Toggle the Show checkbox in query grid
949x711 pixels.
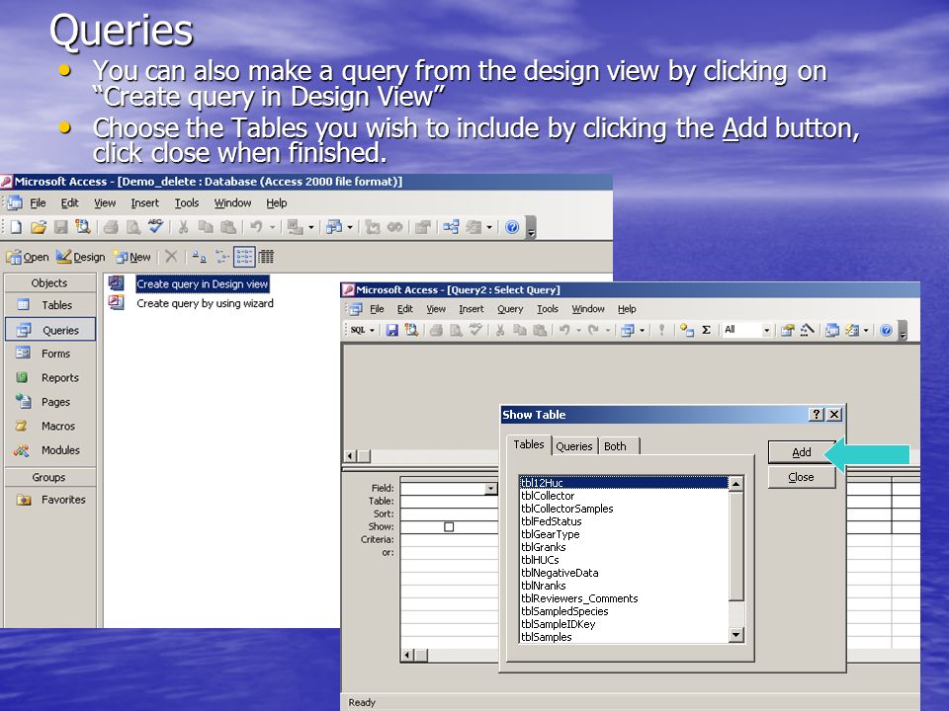pyautogui.click(x=449, y=527)
